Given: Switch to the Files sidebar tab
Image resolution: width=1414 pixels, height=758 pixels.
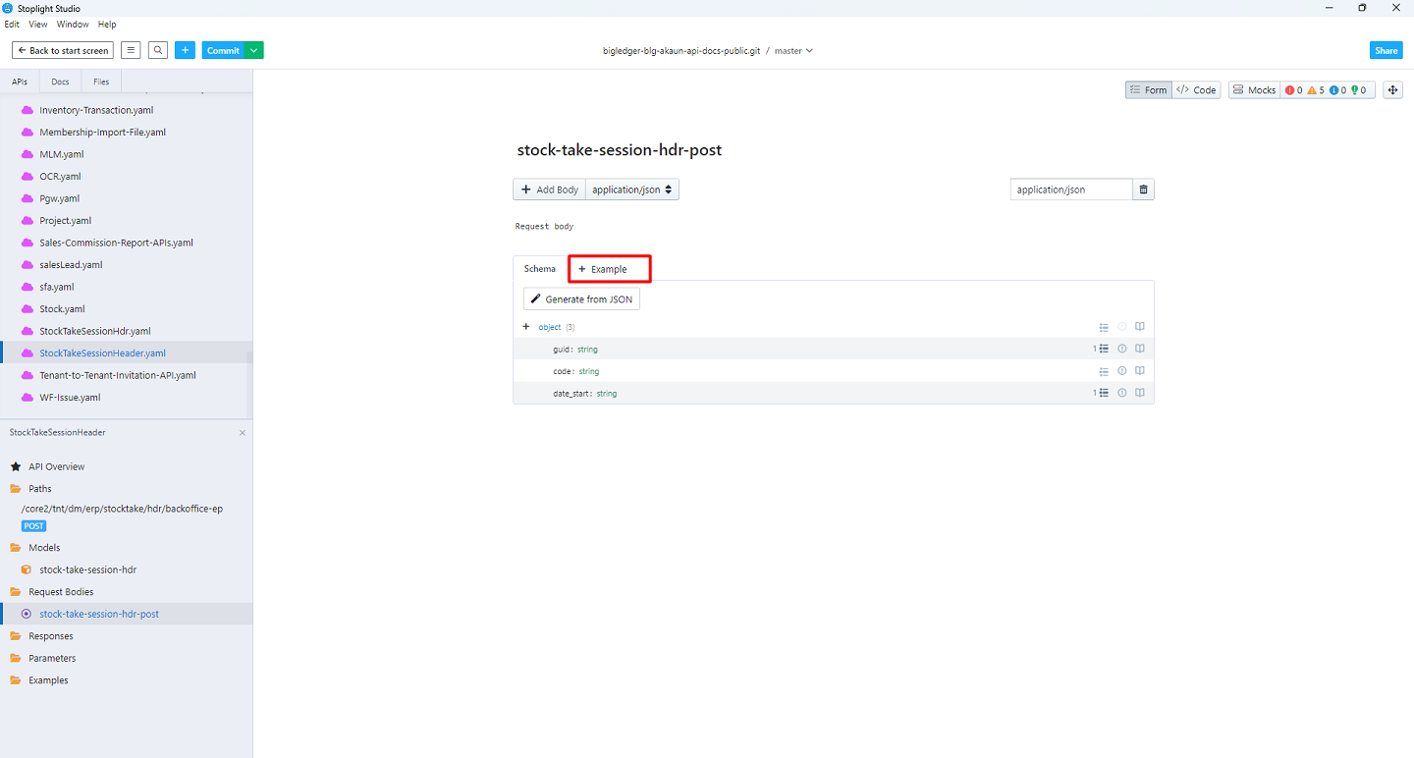Looking at the screenshot, I should pyautogui.click(x=101, y=81).
